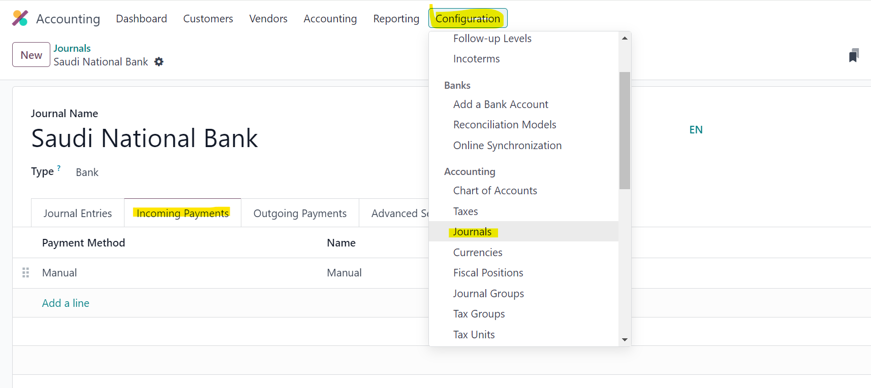Edit the Journal Name field Saudi National Bank
Image resolution: width=871 pixels, height=388 pixels.
145,138
